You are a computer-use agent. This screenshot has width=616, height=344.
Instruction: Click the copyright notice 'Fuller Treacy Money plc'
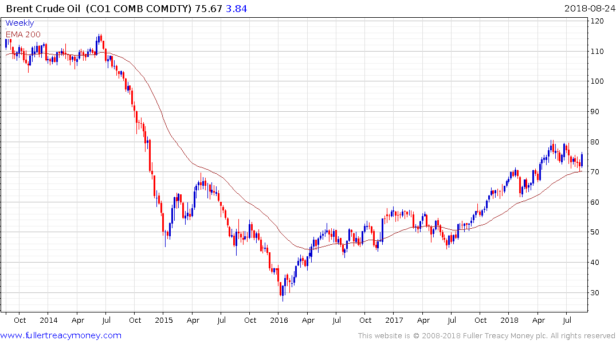[505, 336]
